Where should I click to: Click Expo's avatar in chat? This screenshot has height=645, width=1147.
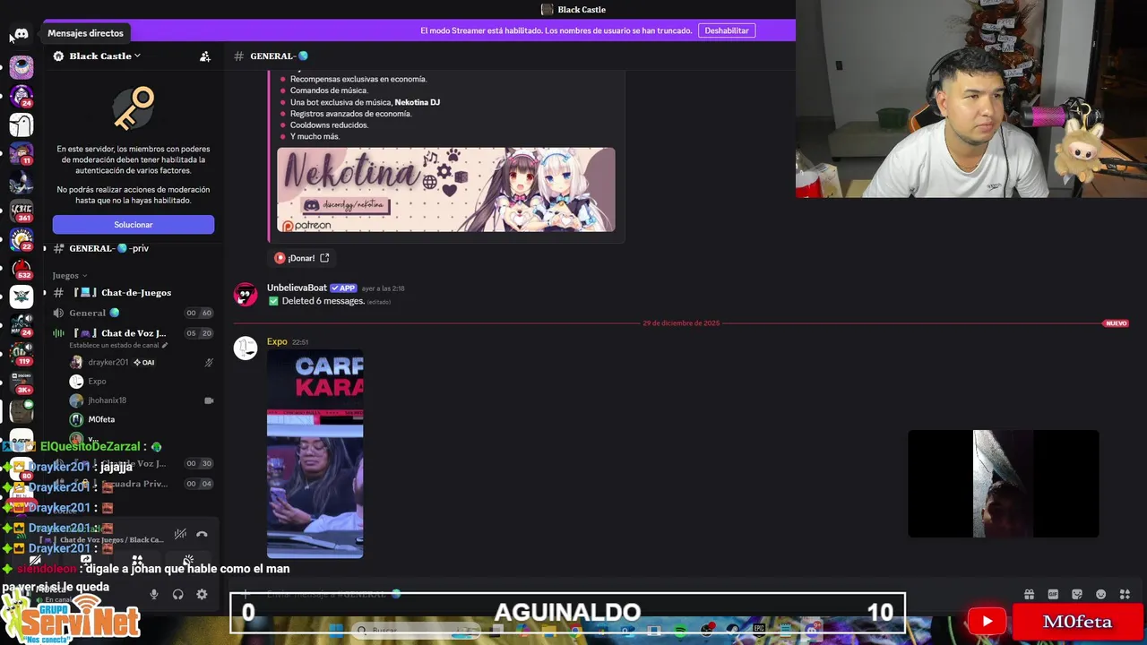(x=246, y=348)
